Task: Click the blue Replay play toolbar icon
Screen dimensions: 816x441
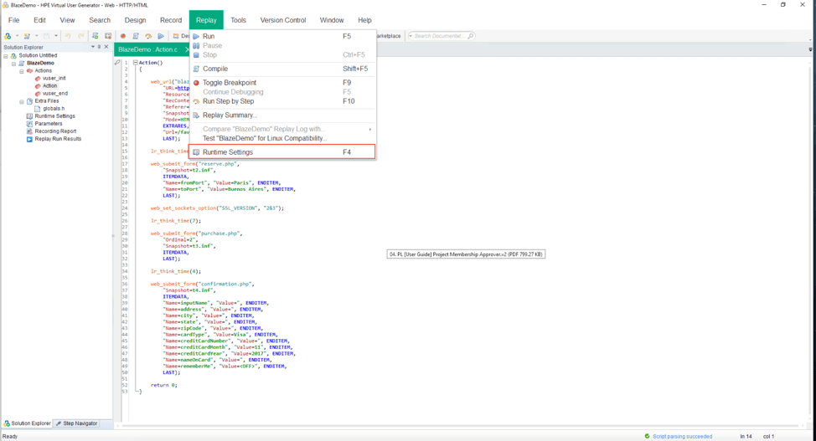Action: point(161,36)
